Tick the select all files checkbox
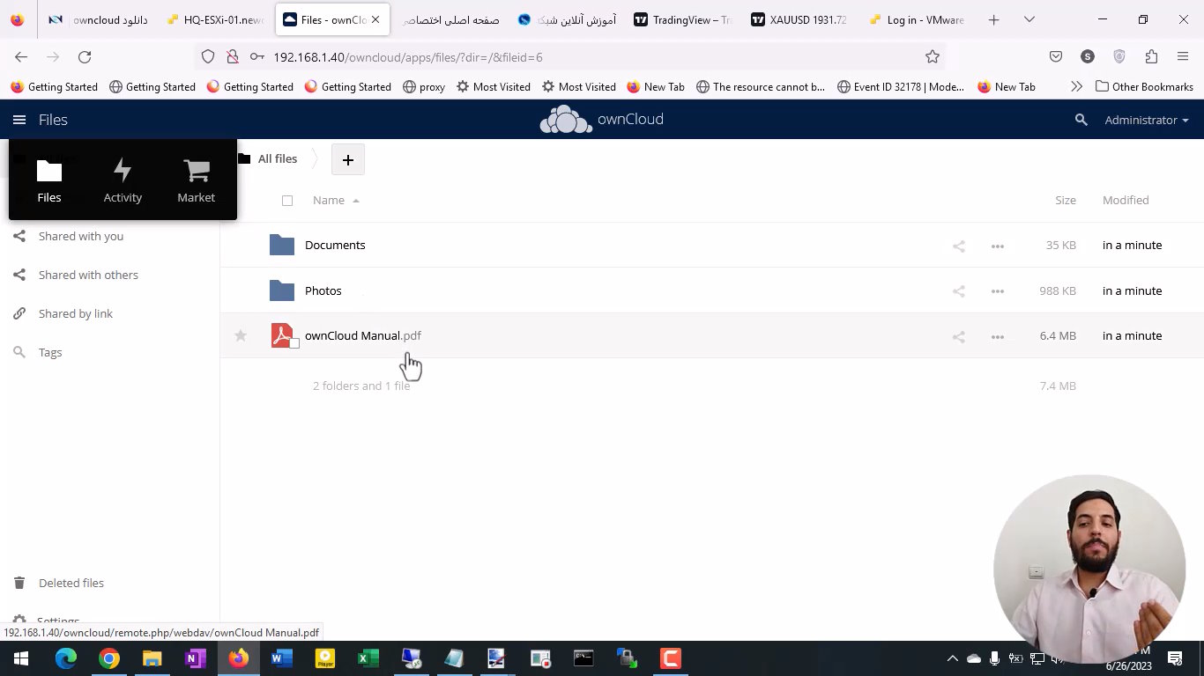Screen dimensions: 1204x676 287,201
